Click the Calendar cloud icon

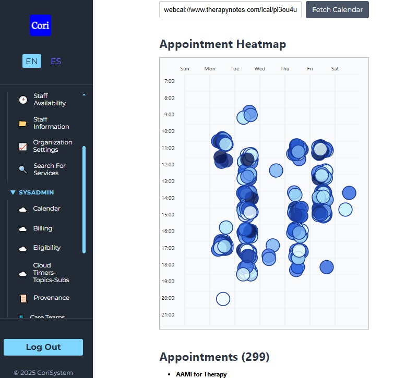(23, 209)
